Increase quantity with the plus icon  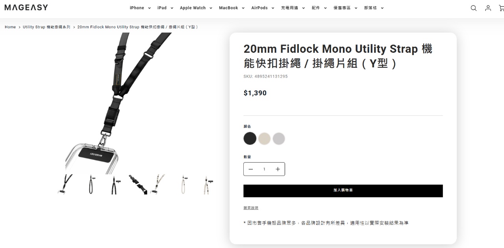(278, 169)
